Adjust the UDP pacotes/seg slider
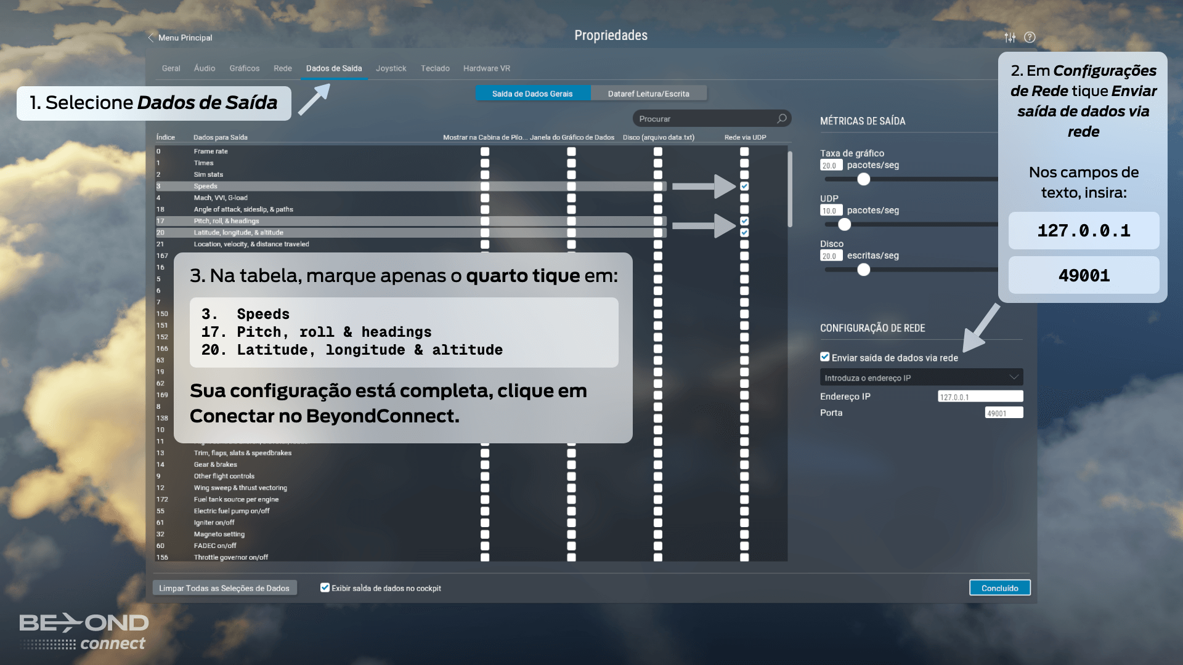The height and width of the screenshot is (665, 1183). pos(845,225)
